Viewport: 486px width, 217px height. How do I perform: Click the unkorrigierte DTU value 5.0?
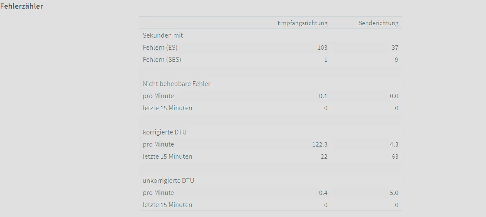click(x=394, y=193)
